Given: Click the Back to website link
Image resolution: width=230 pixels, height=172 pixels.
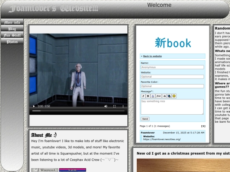Looking at the screenshot, I should click(152, 56).
